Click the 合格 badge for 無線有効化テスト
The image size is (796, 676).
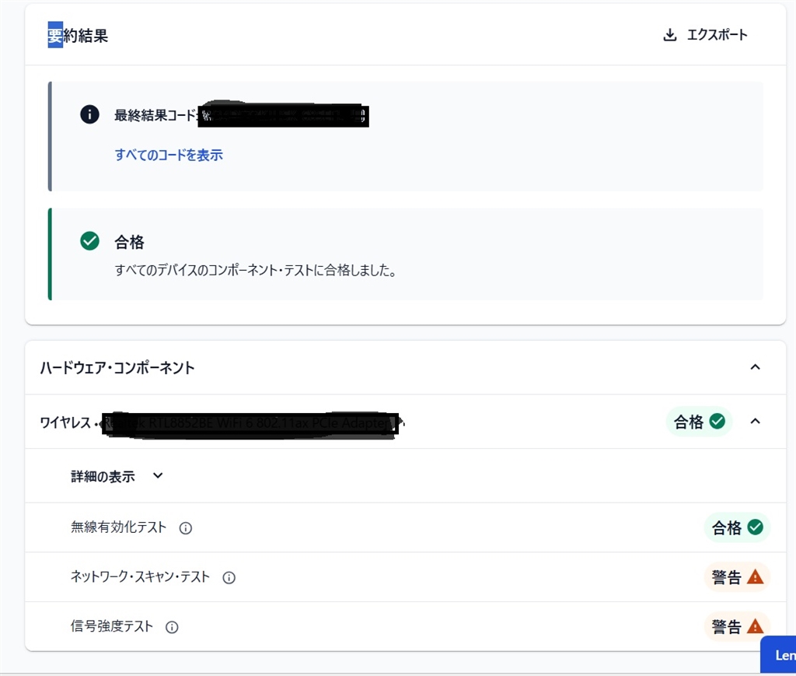point(736,528)
